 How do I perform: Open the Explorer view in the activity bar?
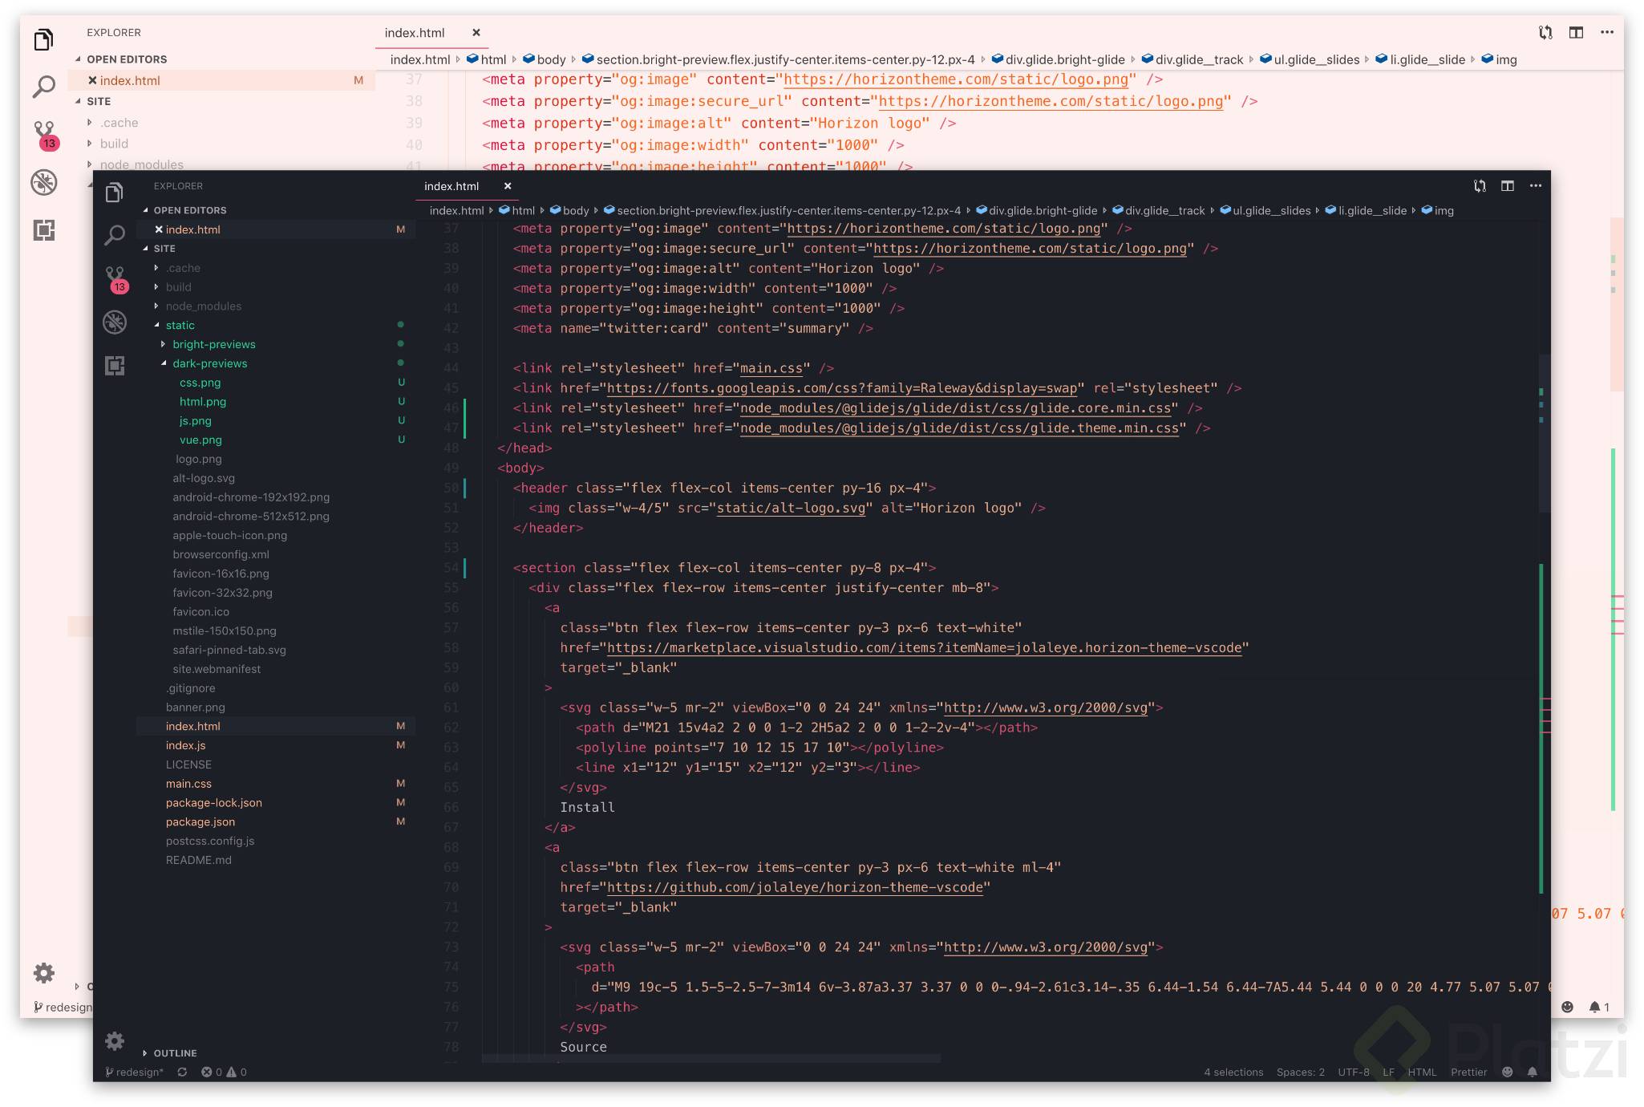click(115, 193)
